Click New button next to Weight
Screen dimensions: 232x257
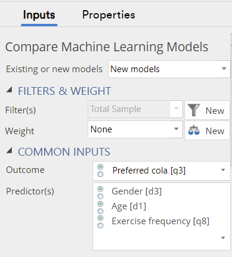(x=207, y=131)
